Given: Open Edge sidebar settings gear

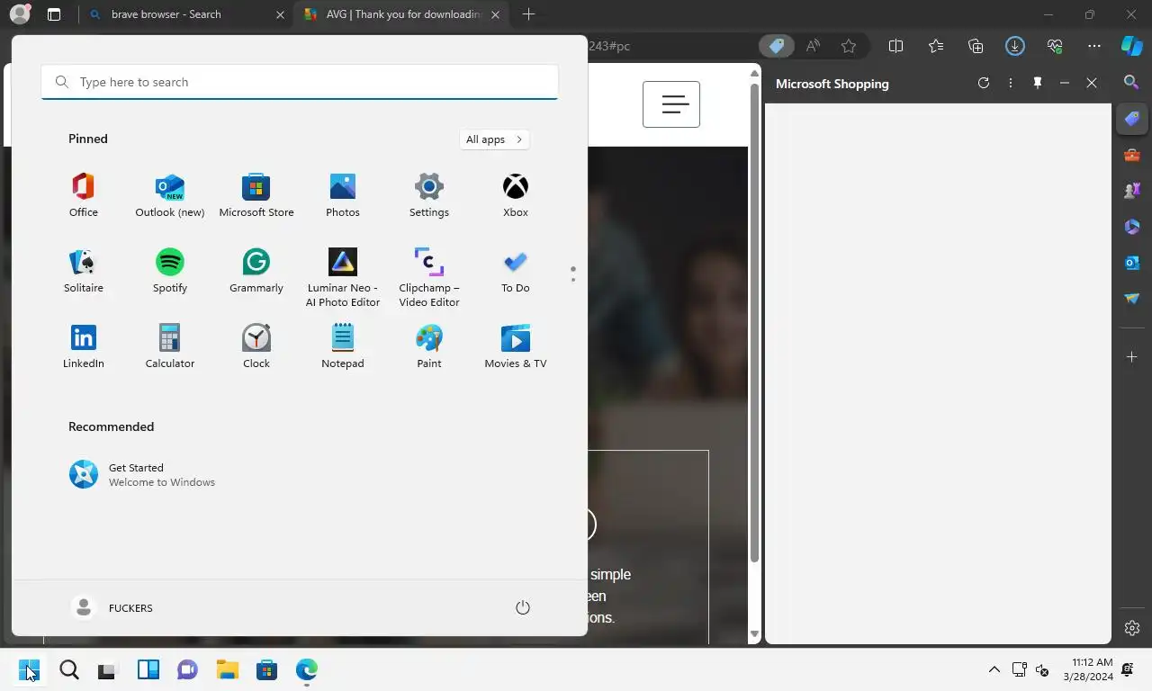Looking at the screenshot, I should [x=1132, y=628].
